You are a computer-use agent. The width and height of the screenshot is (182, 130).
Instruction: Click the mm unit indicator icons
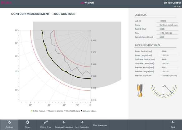point(177,7)
